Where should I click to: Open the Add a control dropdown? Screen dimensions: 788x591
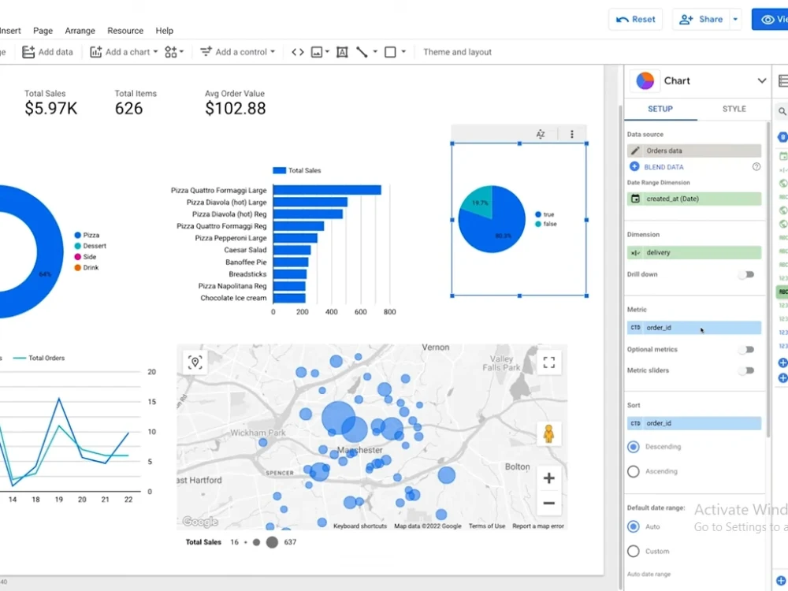tap(237, 51)
